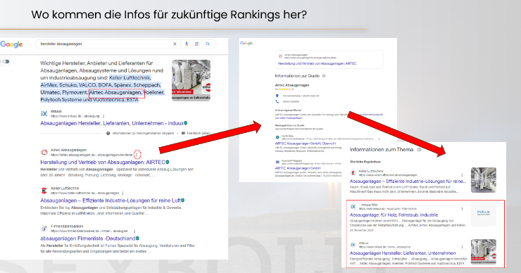Open 'Absauganlagen Hersteller, Lieferanten, Unternehmen' similar result
This screenshot has height=273, width=521.
click(x=403, y=253)
